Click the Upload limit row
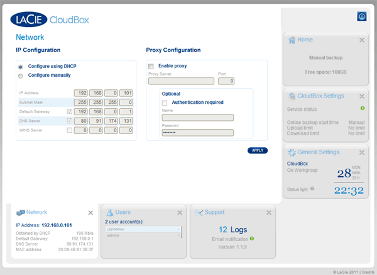 [x=325, y=128]
